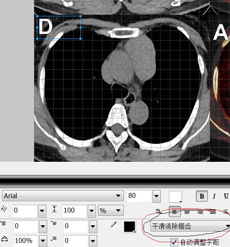Screen dimensions: 230x247
Task: Set center text alignment
Action: coord(187,212)
